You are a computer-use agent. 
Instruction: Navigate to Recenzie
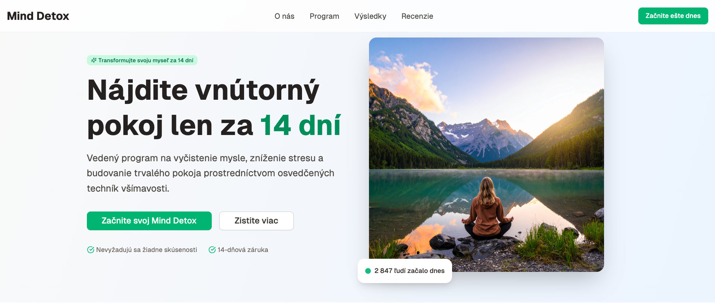click(417, 16)
